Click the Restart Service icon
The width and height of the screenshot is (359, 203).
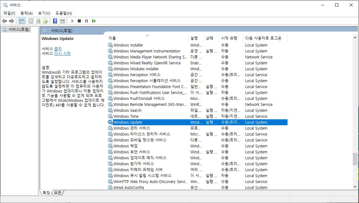[x=94, y=21]
